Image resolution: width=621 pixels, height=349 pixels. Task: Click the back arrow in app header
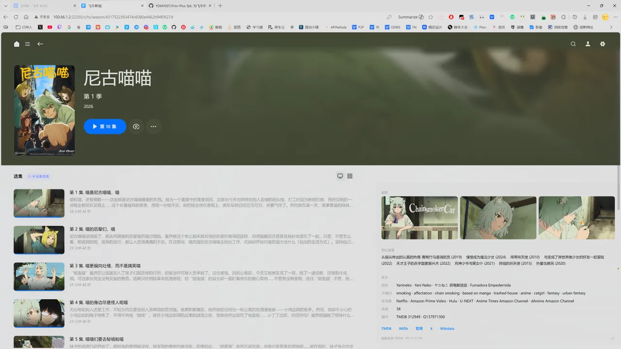click(40, 44)
